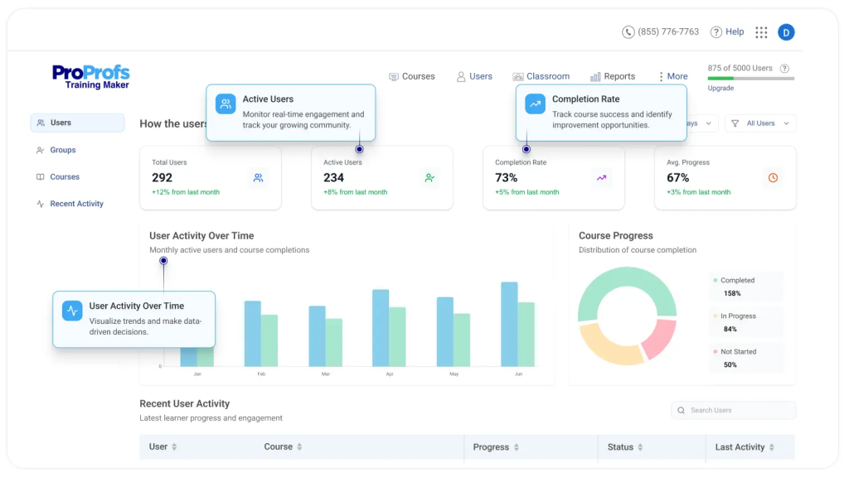Click the Completed legend color dot
849x477 pixels.
click(716, 281)
